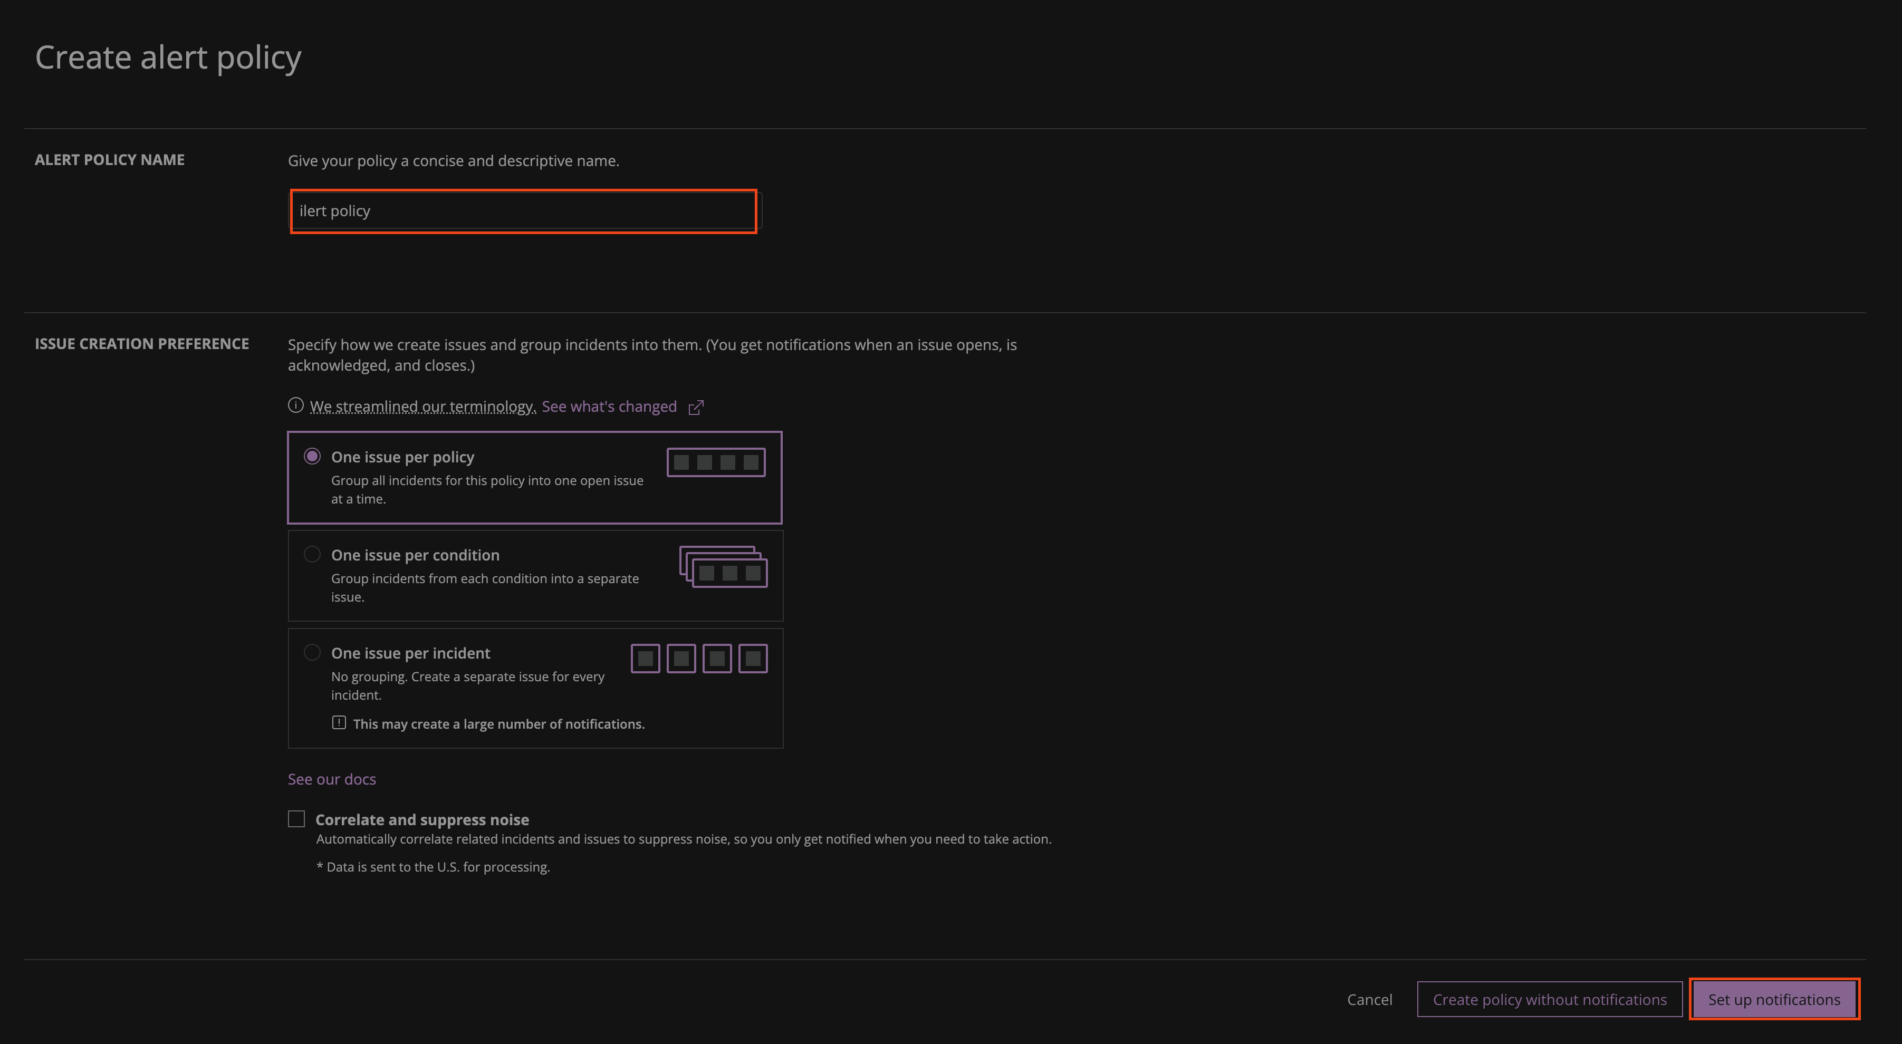
Task: Enable Correlate and suppress noise checkbox
Action: point(296,819)
